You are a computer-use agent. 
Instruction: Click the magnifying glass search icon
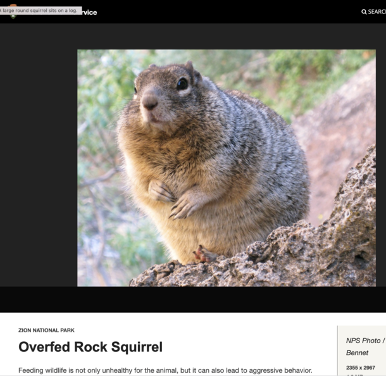tap(364, 12)
